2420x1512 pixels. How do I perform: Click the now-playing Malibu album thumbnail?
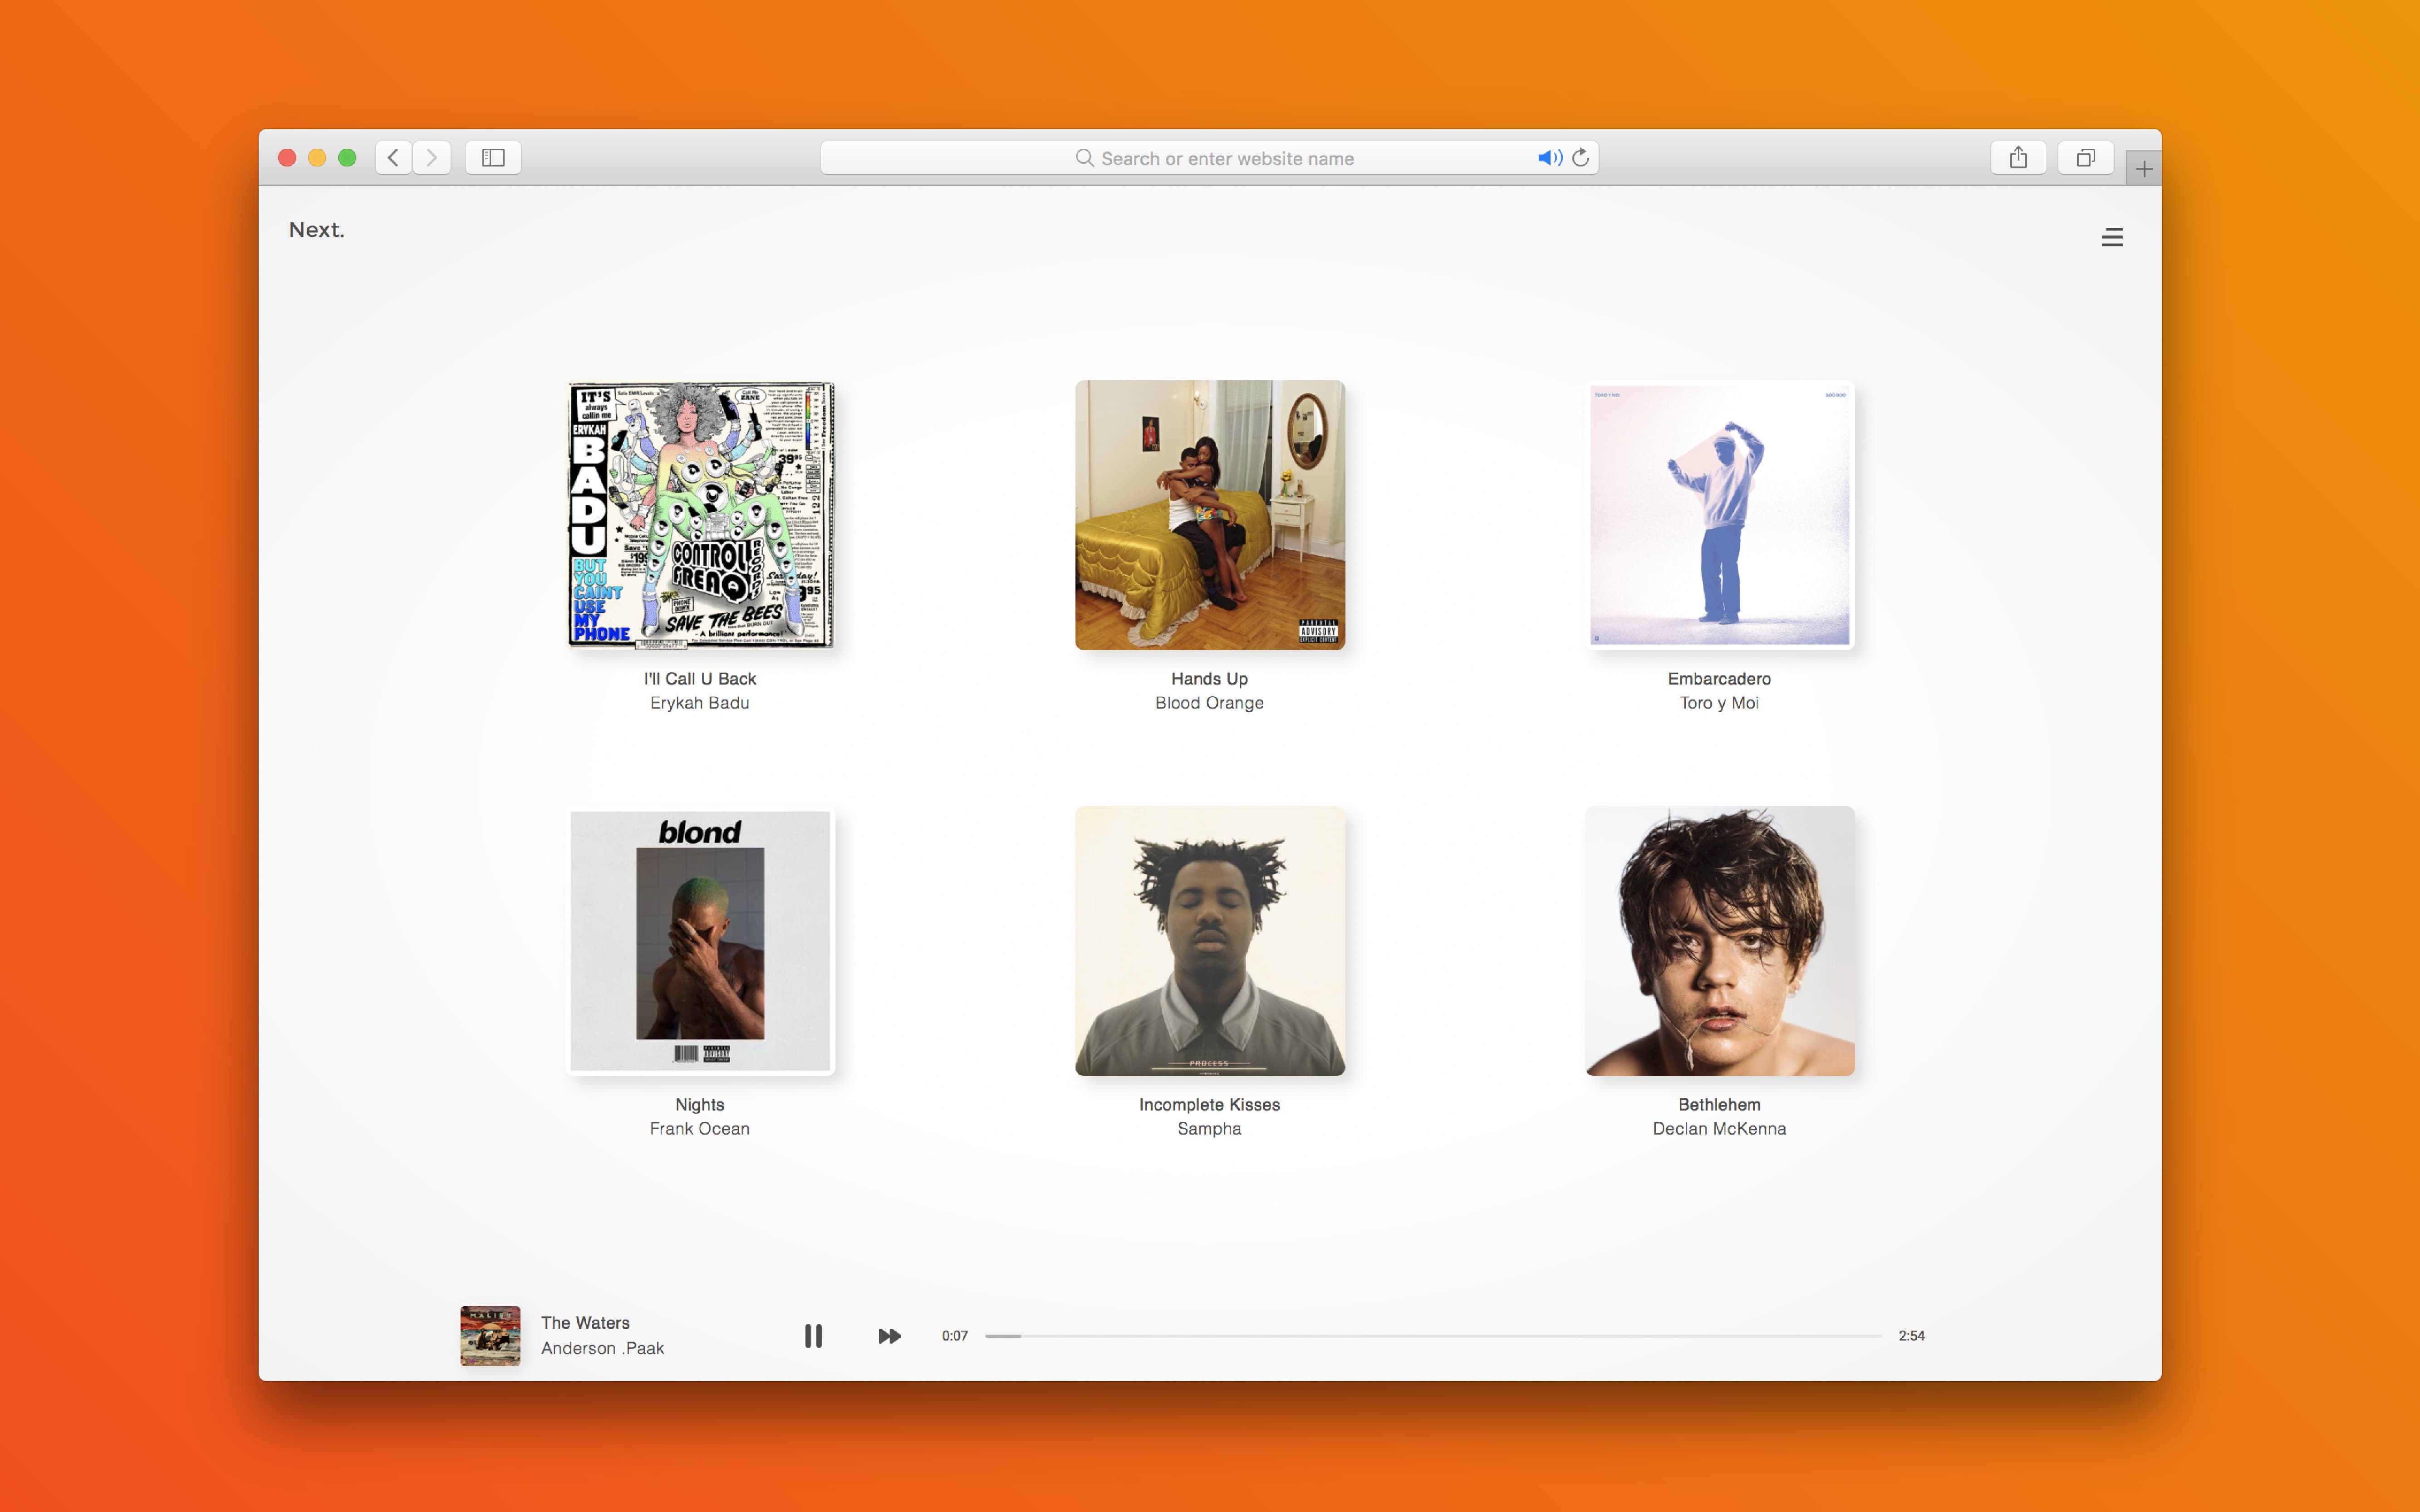coord(490,1336)
